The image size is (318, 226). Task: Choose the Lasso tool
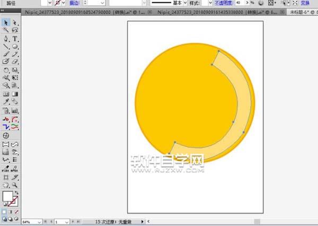click(x=15, y=30)
